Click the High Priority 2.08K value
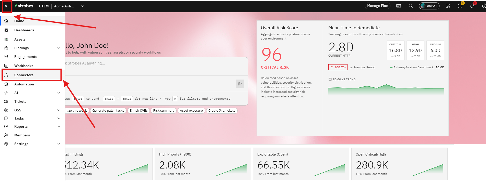 [172, 165]
